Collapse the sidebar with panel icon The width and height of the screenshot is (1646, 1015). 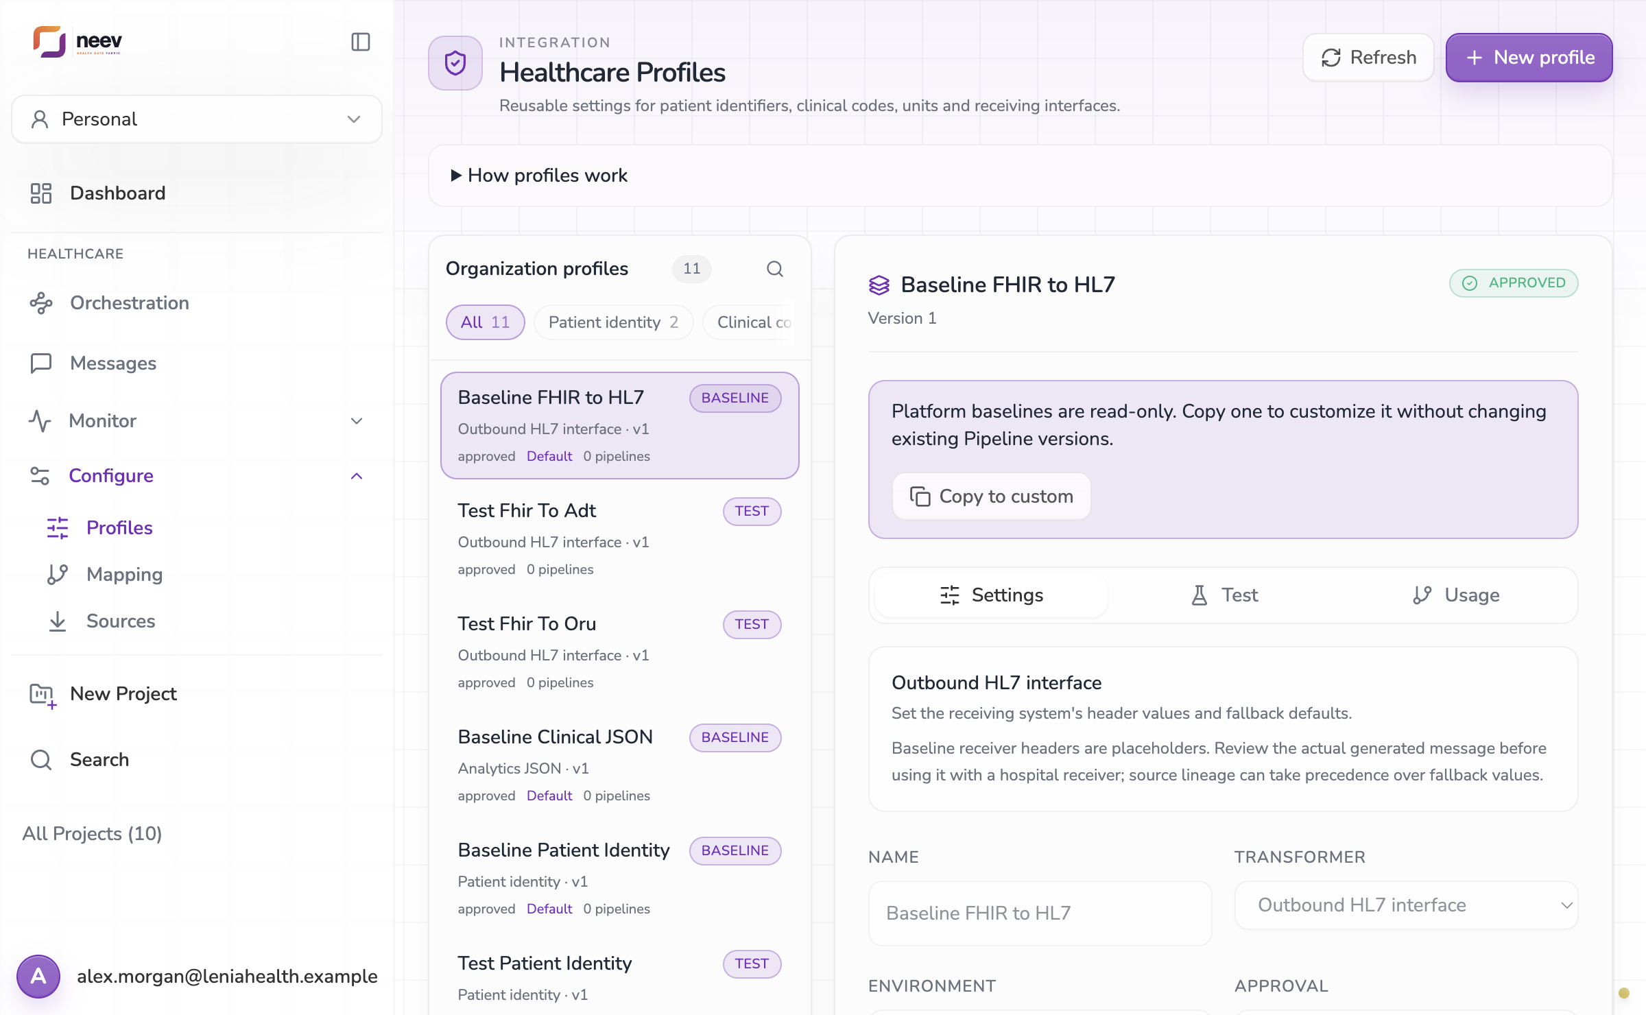tap(360, 42)
